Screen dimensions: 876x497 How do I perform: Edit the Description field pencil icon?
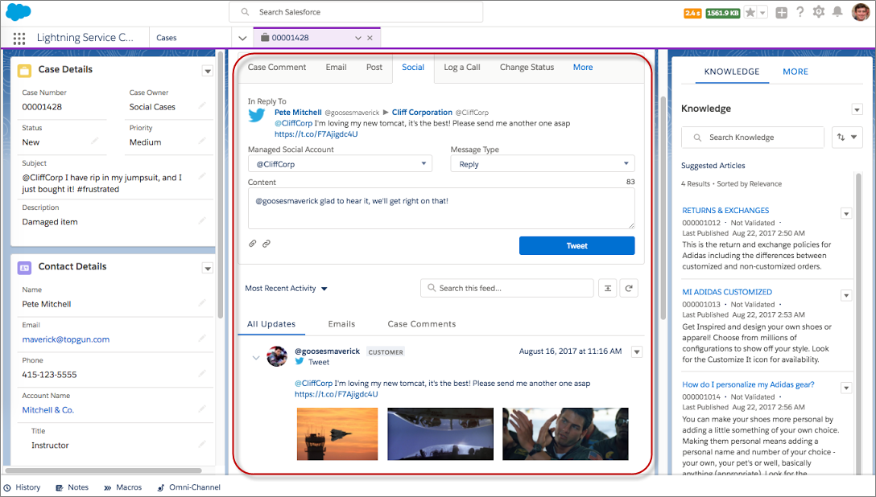click(202, 220)
